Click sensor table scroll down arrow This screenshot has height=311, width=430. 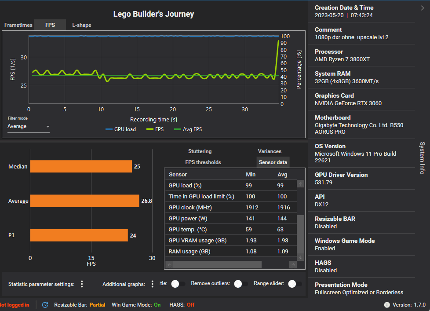click(301, 257)
